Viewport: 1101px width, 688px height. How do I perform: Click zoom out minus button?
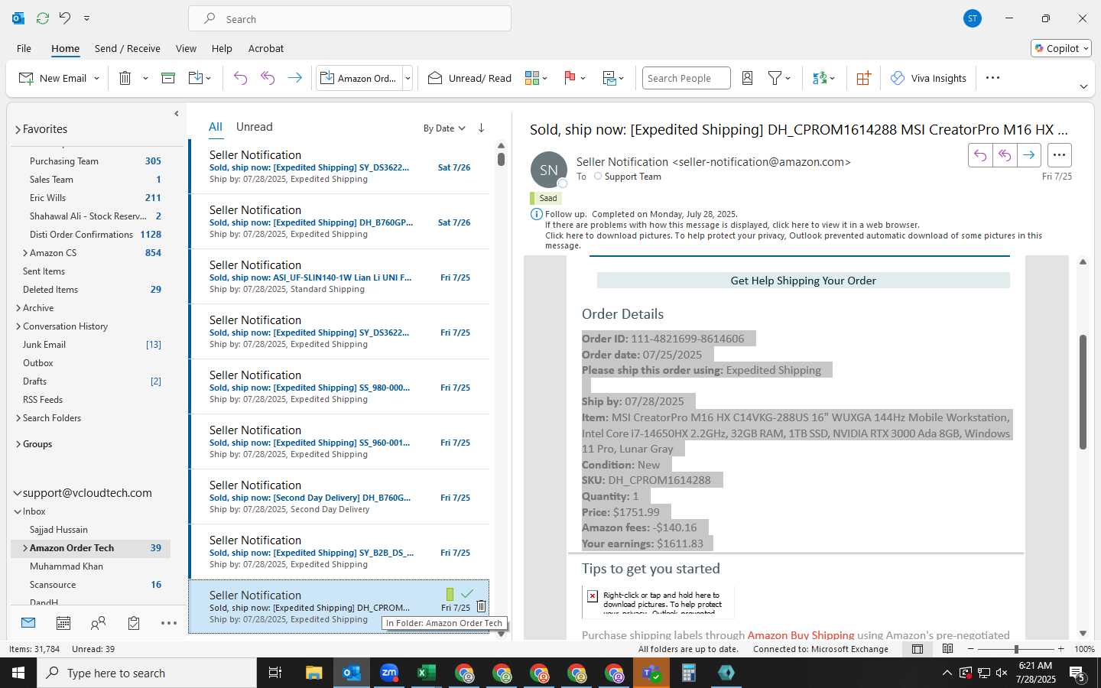tap(971, 649)
